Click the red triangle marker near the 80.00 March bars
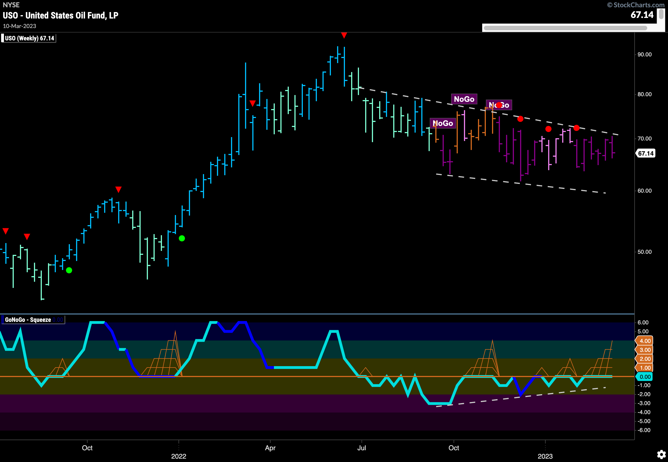The width and height of the screenshot is (668, 462). (252, 103)
